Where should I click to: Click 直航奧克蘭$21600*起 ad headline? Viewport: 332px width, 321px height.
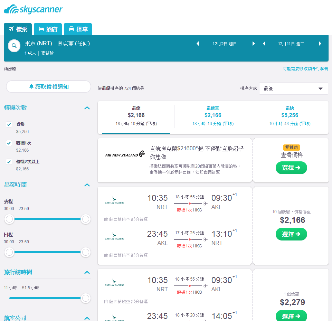197,153
